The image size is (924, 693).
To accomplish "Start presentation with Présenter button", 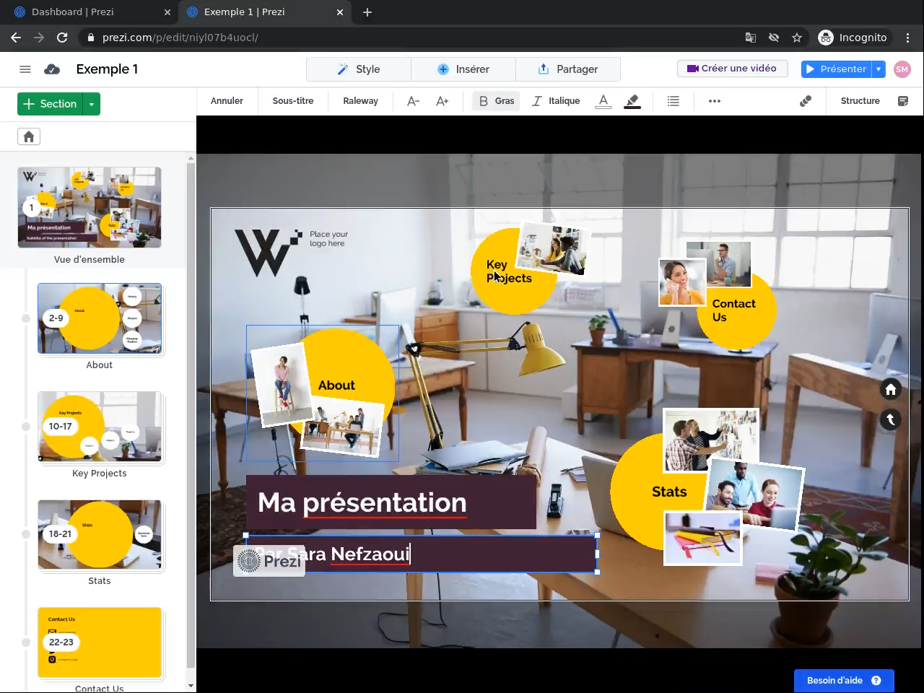I will [837, 69].
